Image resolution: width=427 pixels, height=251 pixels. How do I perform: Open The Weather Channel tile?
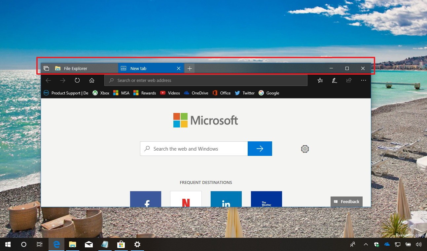(267, 199)
